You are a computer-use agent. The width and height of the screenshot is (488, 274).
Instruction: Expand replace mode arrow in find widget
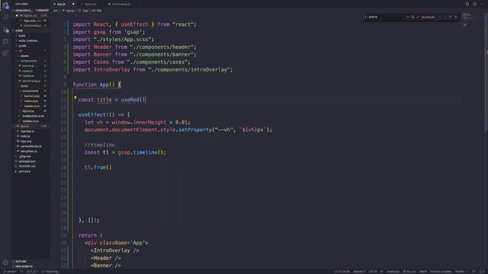click(x=366, y=17)
